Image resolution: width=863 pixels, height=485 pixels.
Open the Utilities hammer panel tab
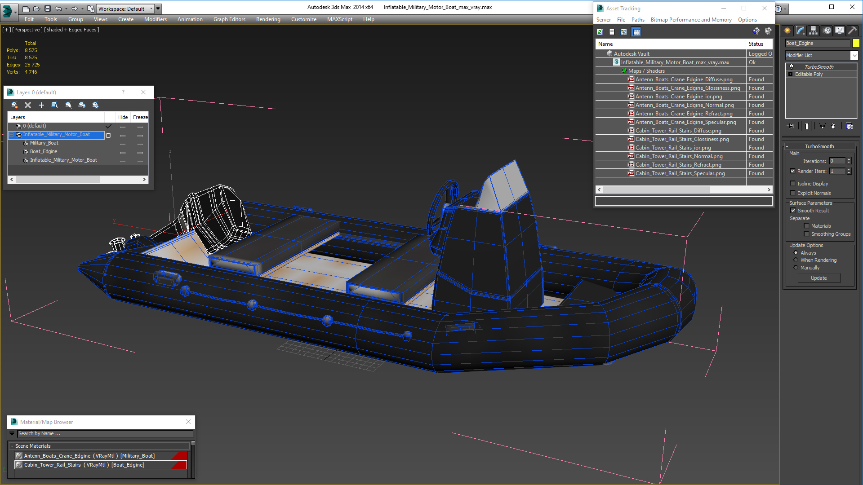(852, 31)
